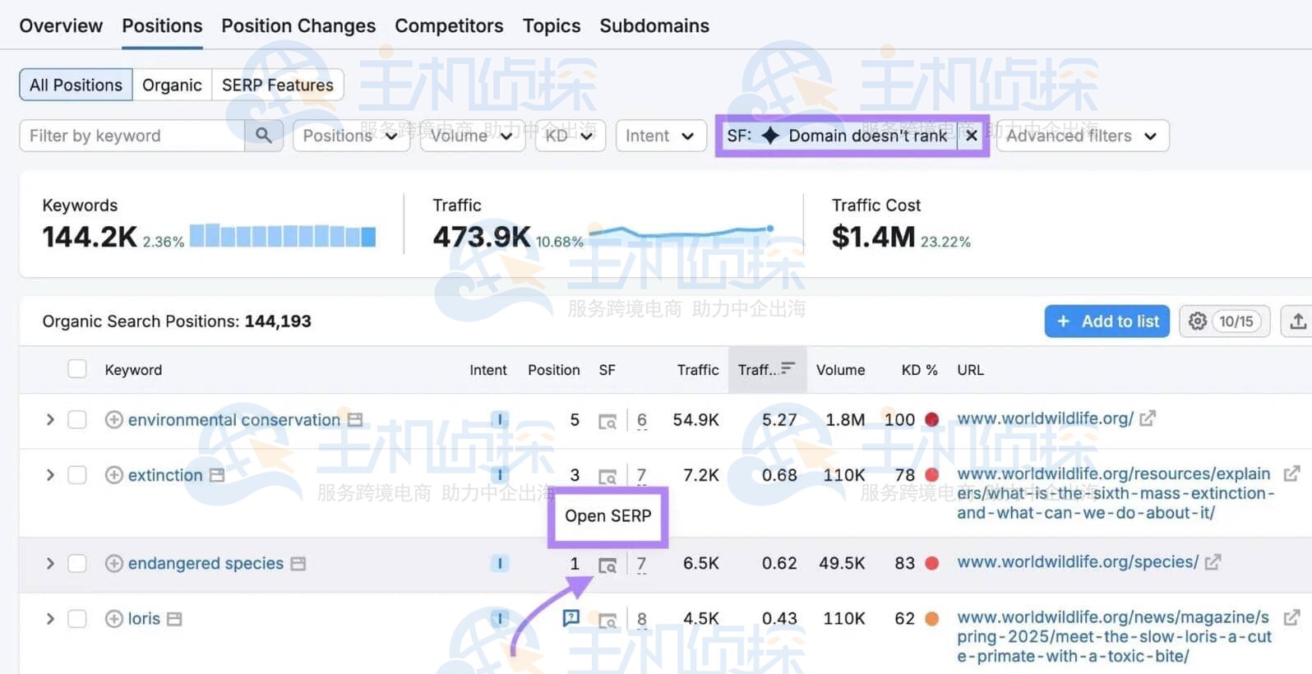Open the www.worldwildlife.org/species/ URL link

pos(1078,562)
